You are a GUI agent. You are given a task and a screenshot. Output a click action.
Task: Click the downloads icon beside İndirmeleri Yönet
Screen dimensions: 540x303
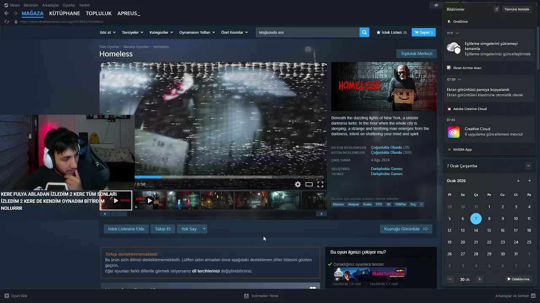(x=246, y=296)
